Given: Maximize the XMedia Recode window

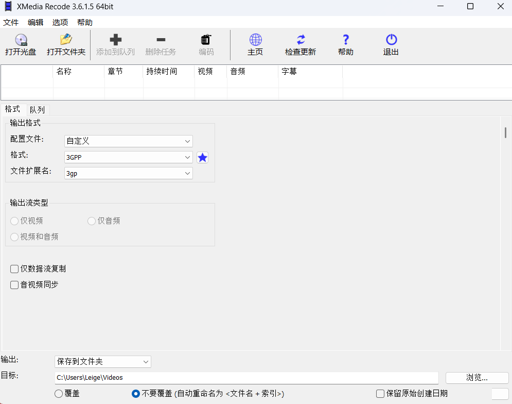Looking at the screenshot, I should [470, 6].
